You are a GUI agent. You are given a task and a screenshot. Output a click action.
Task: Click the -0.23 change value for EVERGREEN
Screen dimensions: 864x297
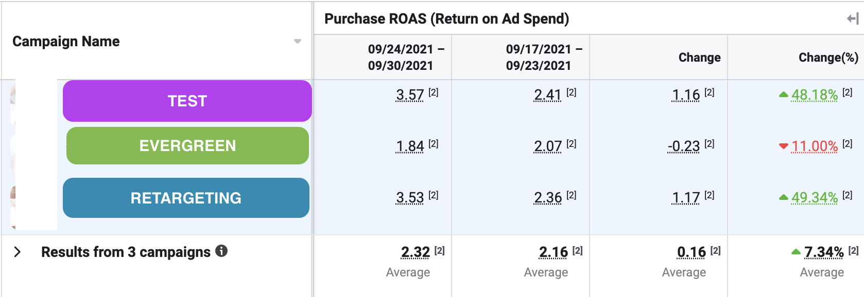[x=683, y=146]
